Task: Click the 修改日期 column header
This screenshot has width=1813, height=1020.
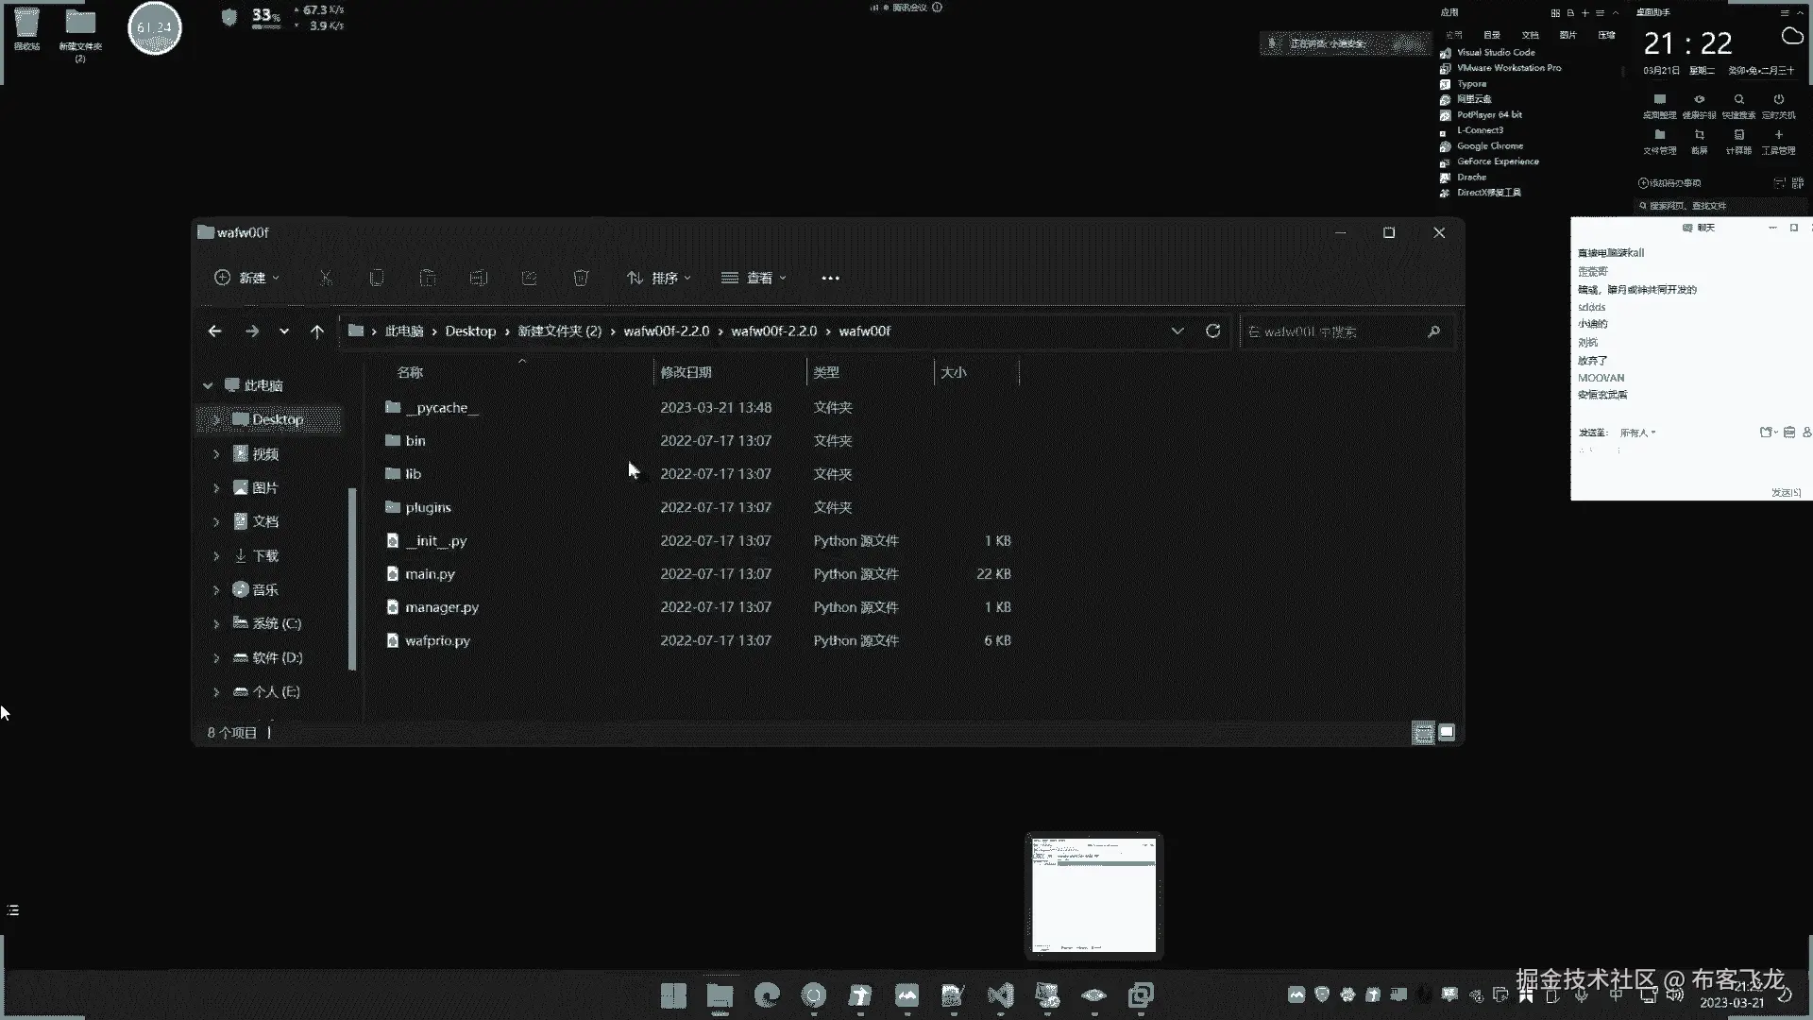Action: pos(686,373)
